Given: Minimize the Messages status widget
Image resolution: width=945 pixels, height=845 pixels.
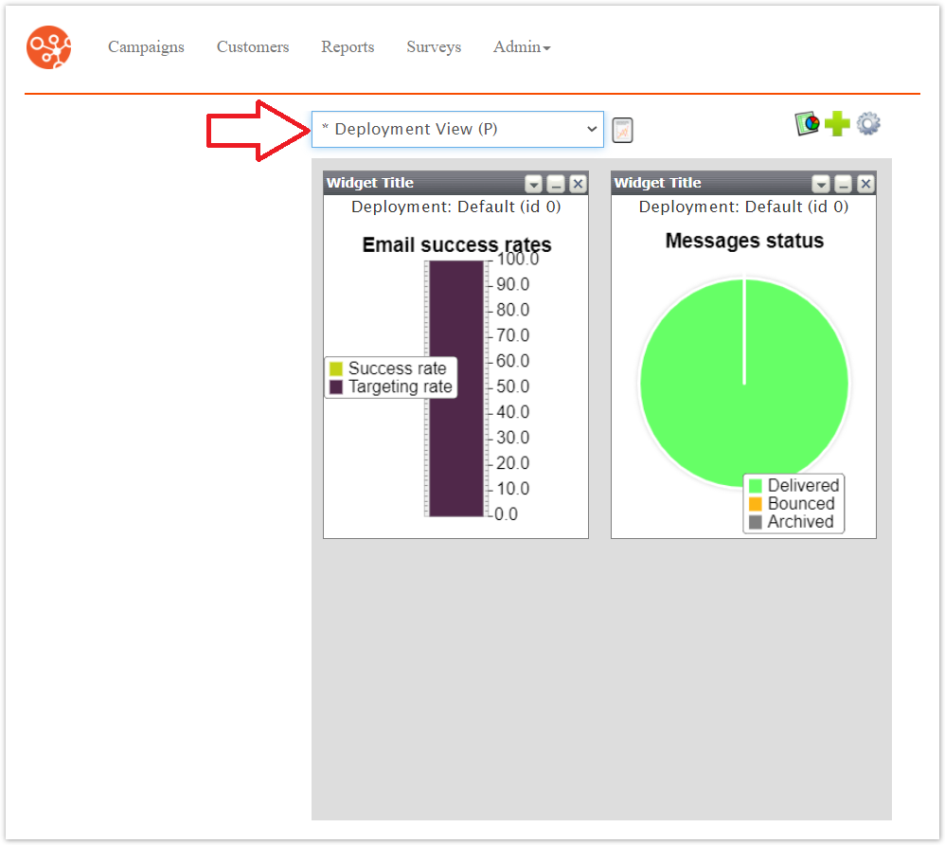Looking at the screenshot, I should [843, 184].
